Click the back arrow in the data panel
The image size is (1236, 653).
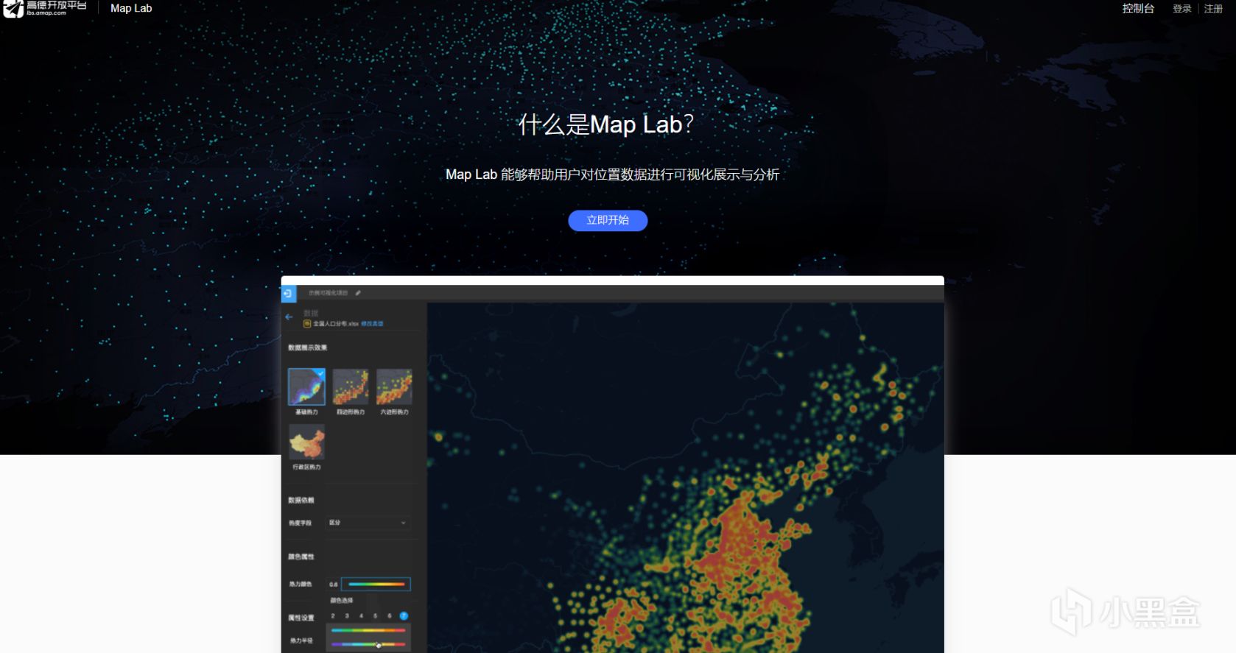click(289, 317)
